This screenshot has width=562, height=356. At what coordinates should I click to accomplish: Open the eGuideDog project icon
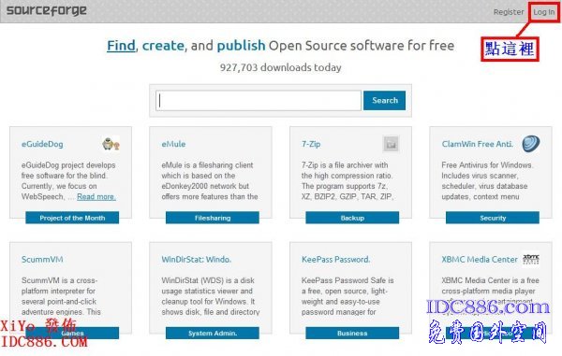tap(111, 145)
